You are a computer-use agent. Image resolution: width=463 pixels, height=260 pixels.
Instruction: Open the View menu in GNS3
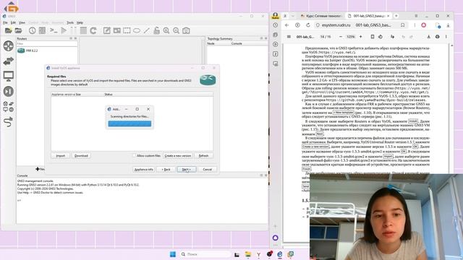click(22, 22)
